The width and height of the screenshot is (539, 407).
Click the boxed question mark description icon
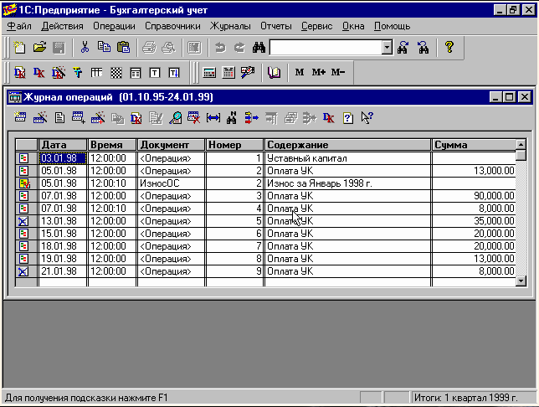click(348, 118)
